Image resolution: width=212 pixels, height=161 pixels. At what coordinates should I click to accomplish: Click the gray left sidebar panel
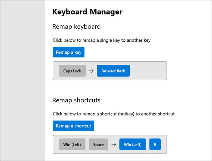(23, 80)
